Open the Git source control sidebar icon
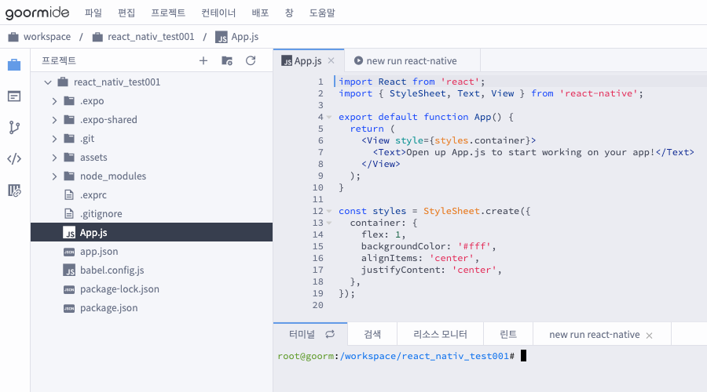The image size is (707, 392). tap(14, 127)
